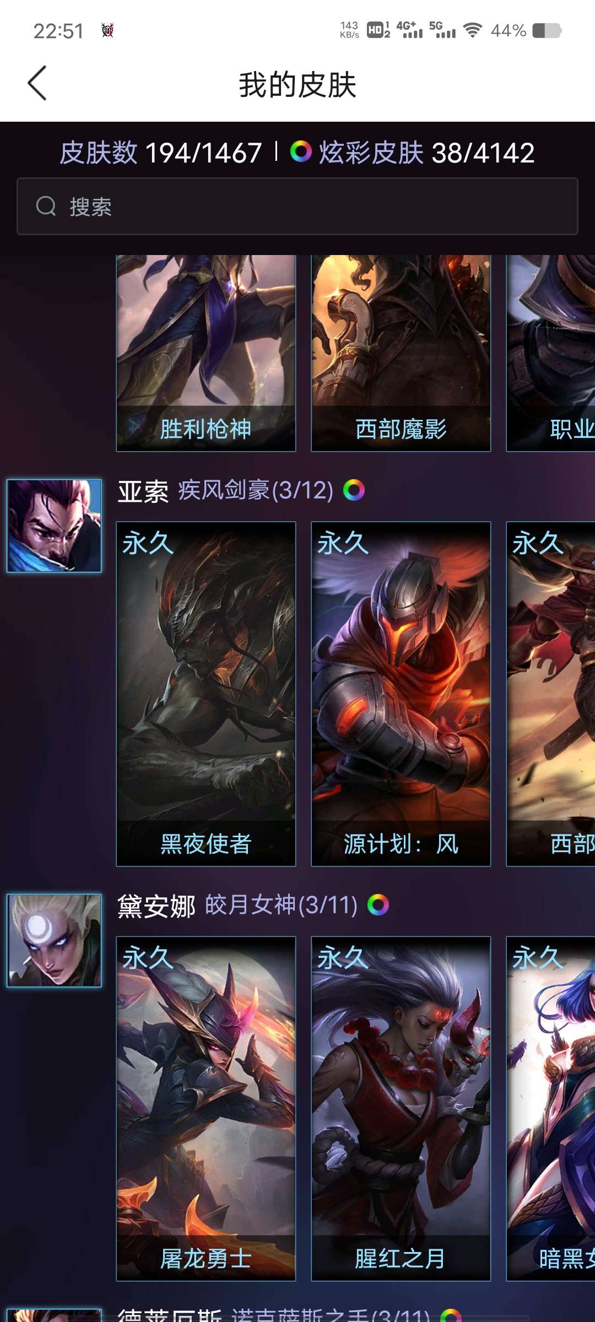Tap the search magnifier icon
Screen dimensions: 595x1322
click(x=46, y=207)
